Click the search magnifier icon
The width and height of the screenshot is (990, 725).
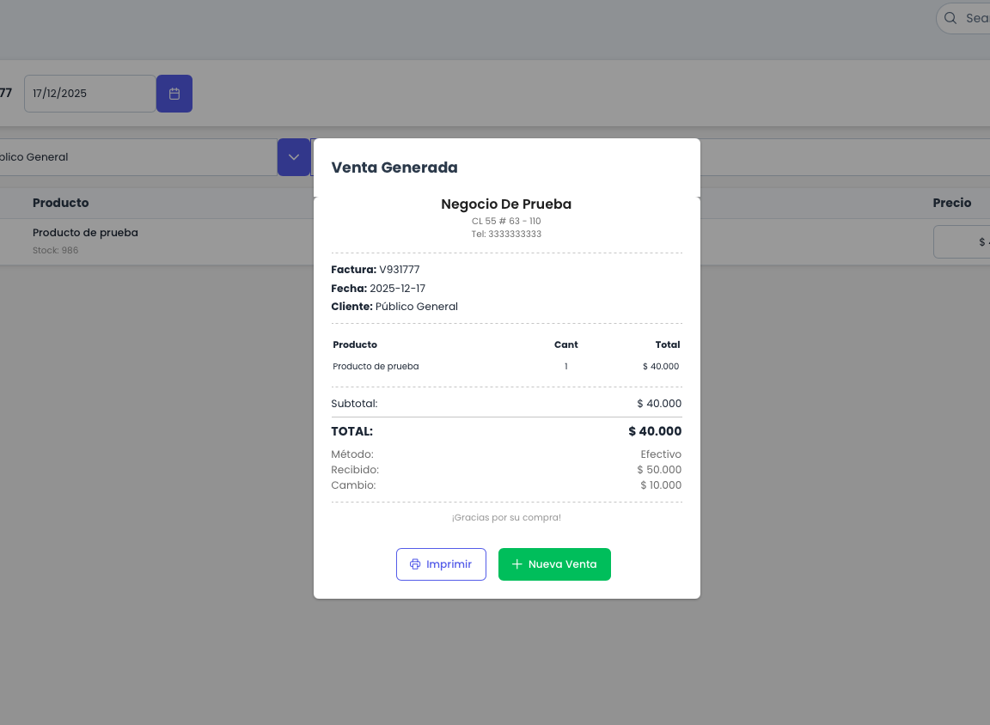tap(950, 18)
